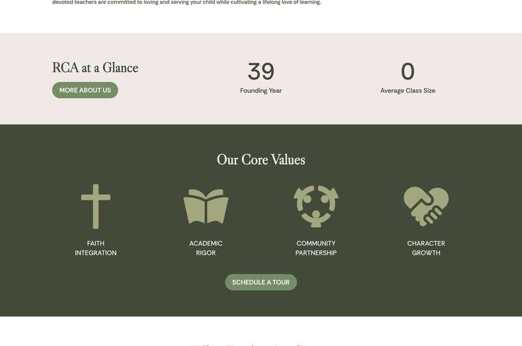Click the RCA at a Glance heading
Viewport: 522px width, 346px height.
point(95,68)
